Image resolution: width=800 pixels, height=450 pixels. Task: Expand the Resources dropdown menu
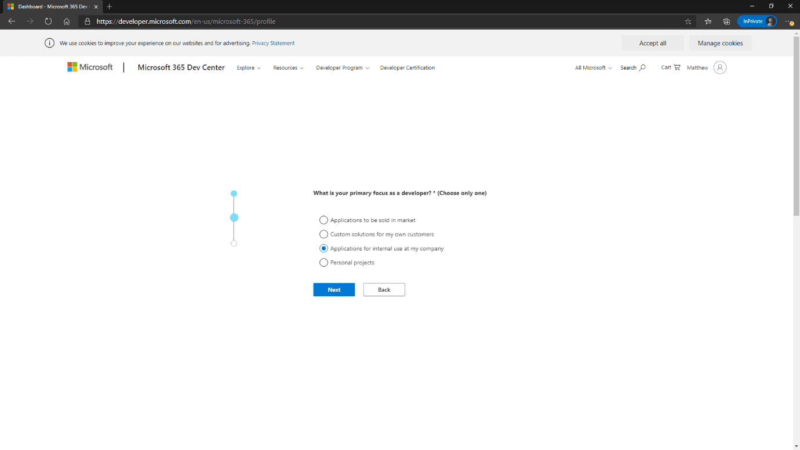tap(288, 68)
